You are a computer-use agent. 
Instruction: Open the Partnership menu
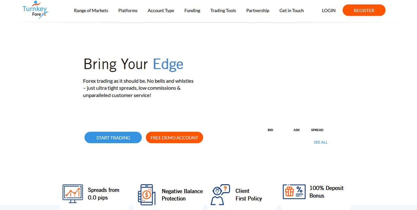[258, 10]
